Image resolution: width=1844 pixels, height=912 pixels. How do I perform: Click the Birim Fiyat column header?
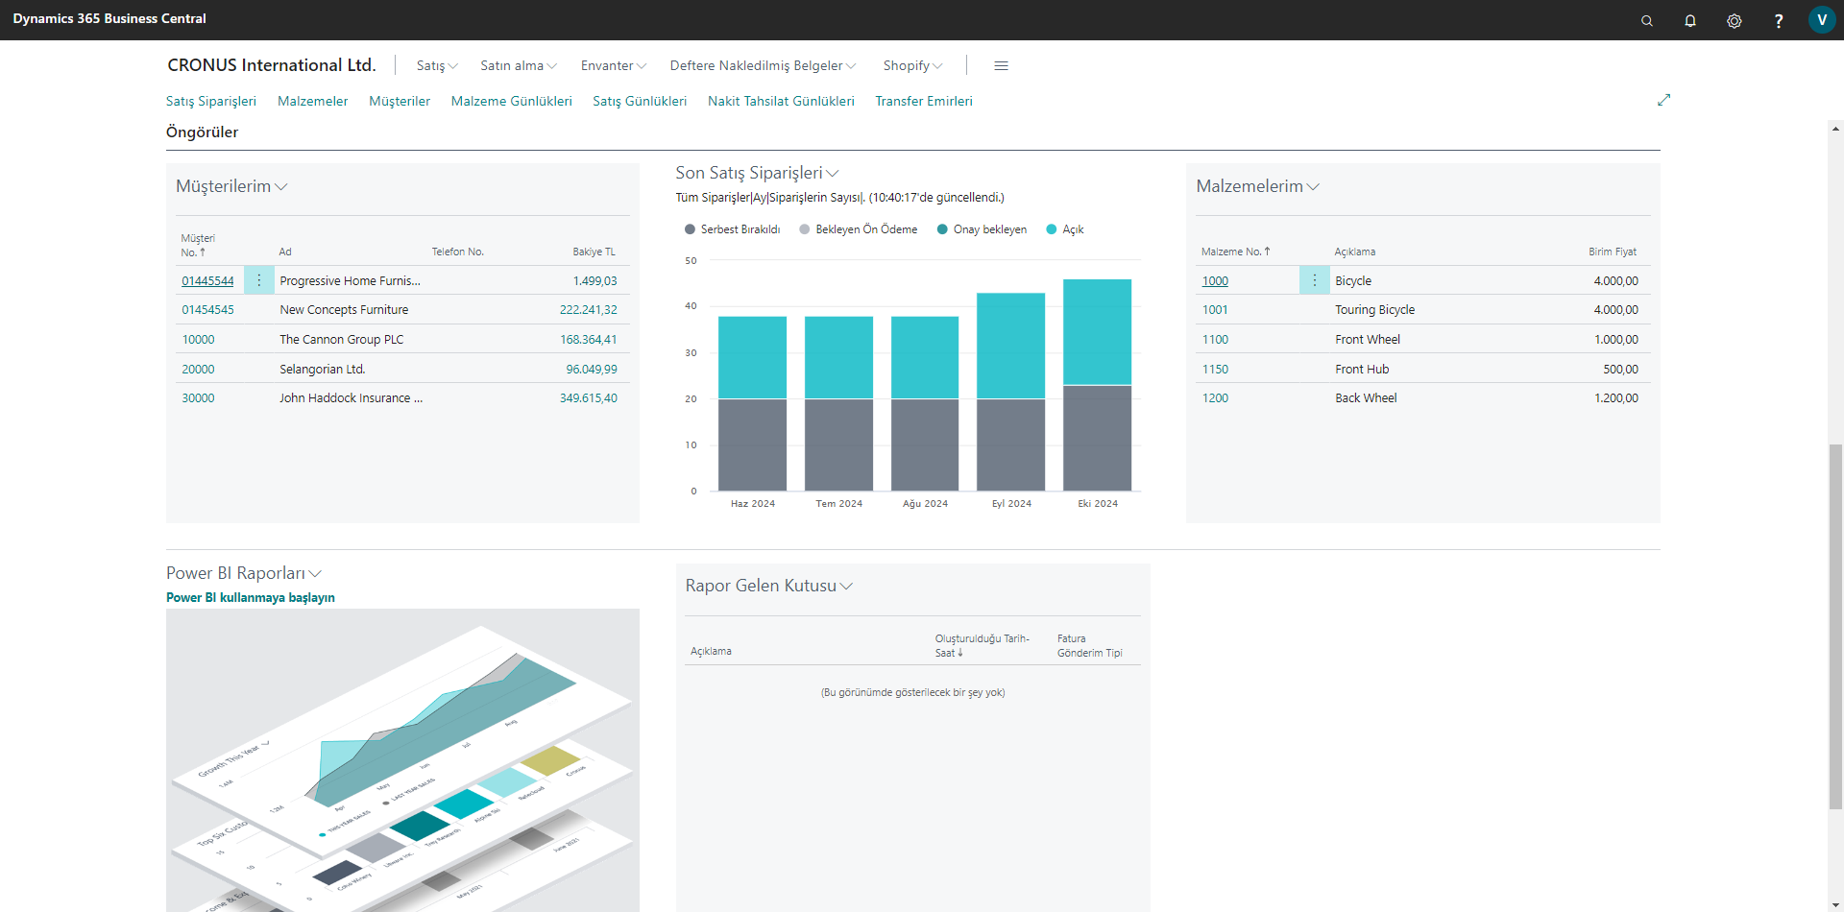point(1613,252)
